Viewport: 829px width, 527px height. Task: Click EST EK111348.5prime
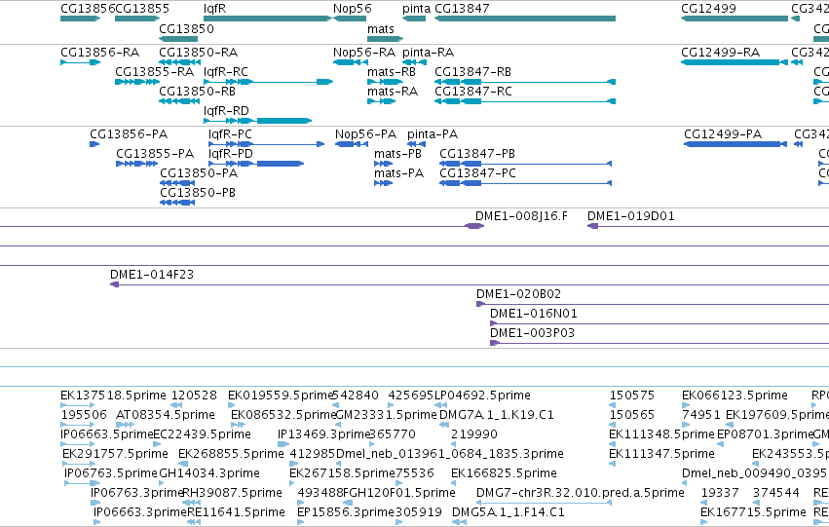(x=613, y=444)
